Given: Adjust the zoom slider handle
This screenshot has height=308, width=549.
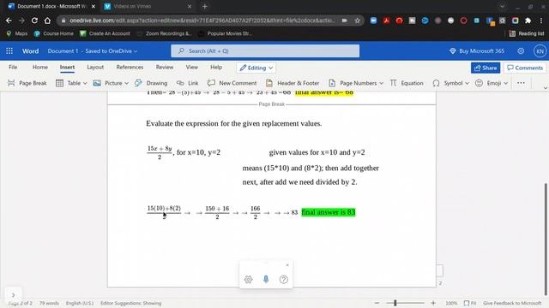Looking at the screenshot, I should [395, 303].
